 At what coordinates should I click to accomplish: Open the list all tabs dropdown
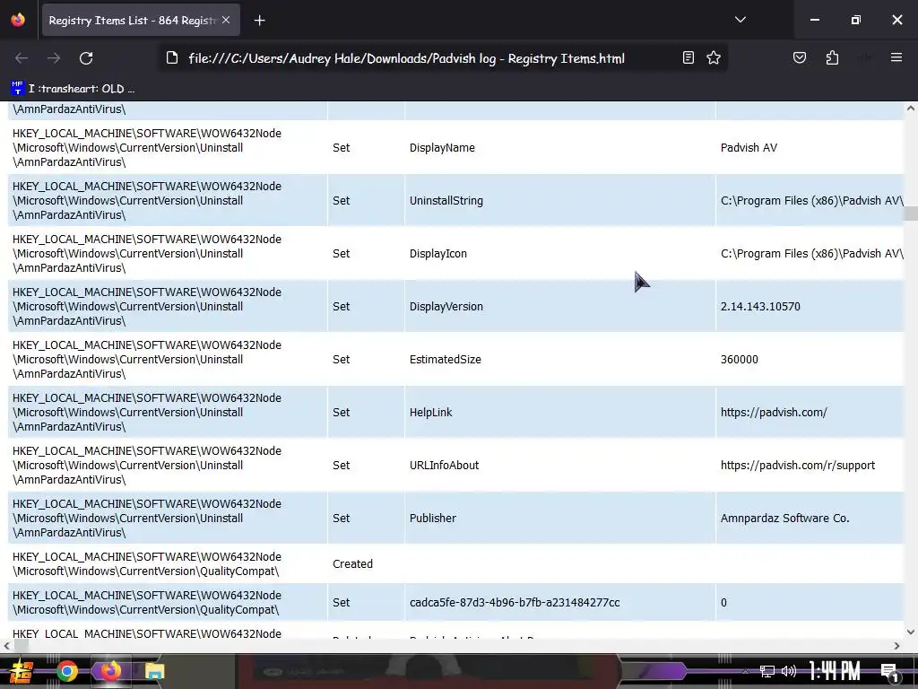(x=740, y=20)
